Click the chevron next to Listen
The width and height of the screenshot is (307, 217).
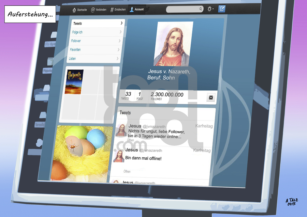tap(117, 59)
